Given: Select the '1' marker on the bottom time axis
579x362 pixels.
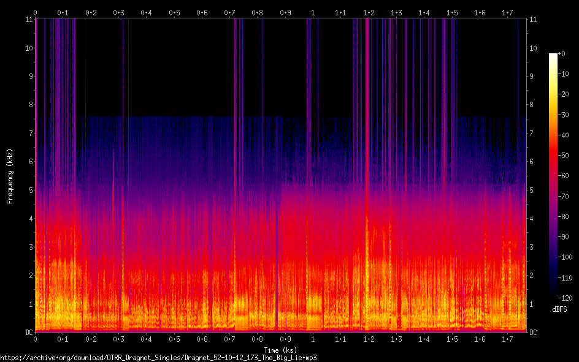Looking at the screenshot, I should point(313,339).
